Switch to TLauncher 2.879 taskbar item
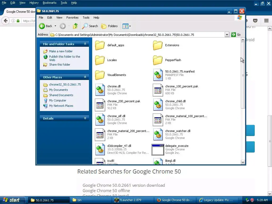Screen dimensions: 272x204 coord(133,200)
